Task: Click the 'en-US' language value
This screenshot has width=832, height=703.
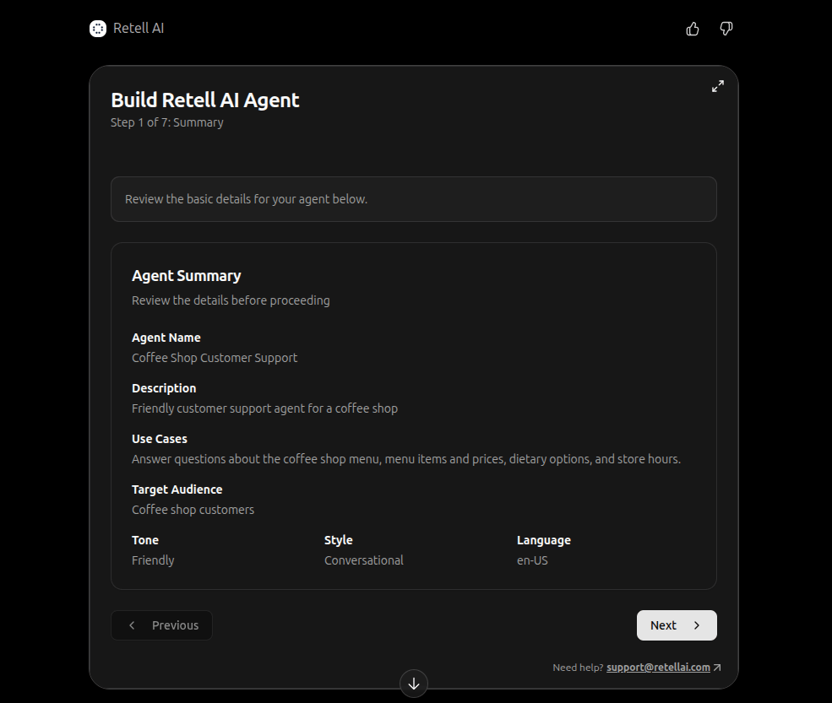Action: pyautogui.click(x=532, y=560)
